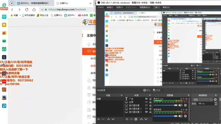
Task: Click the 滤镜 filters button
Action: pyautogui.click(x=156, y=90)
